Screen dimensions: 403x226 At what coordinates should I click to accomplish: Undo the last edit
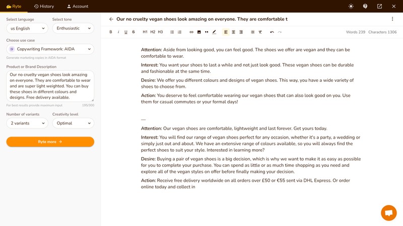pyautogui.click(x=272, y=32)
